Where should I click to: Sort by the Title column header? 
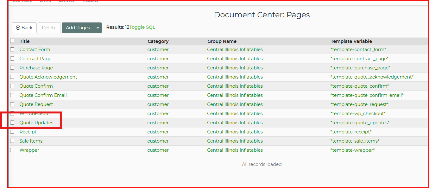pyautogui.click(x=24, y=41)
